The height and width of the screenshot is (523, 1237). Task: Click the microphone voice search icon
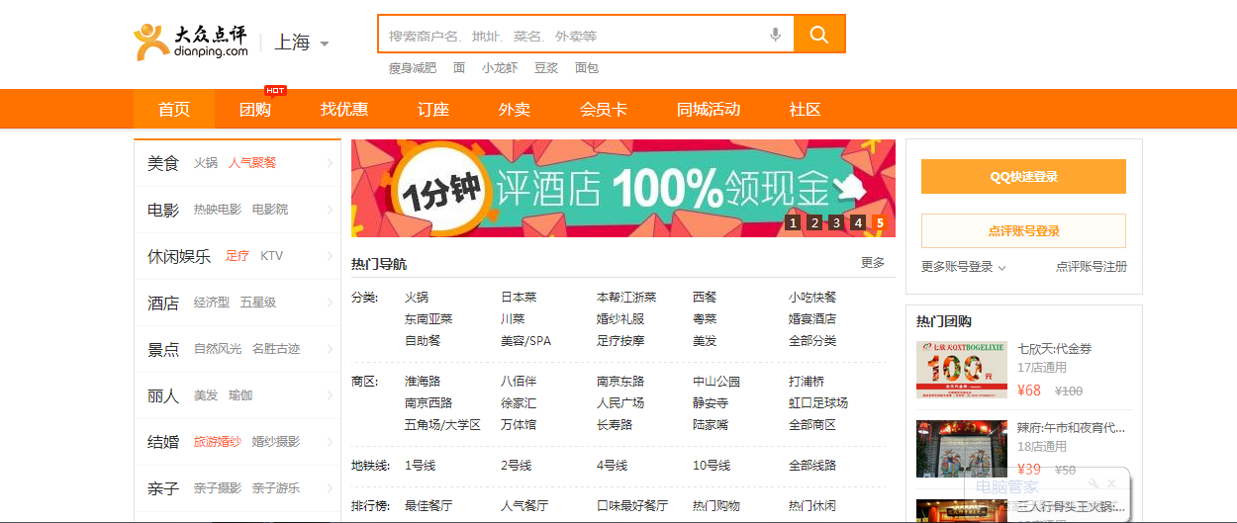(x=775, y=35)
